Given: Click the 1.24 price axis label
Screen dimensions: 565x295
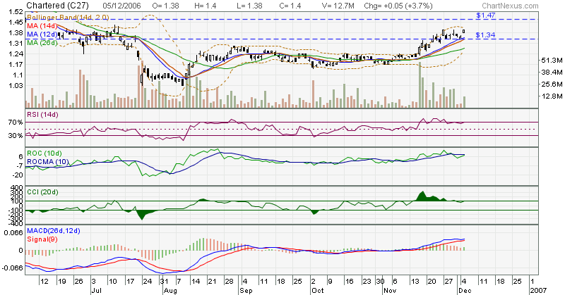Looking at the screenshot, I should point(16,54).
